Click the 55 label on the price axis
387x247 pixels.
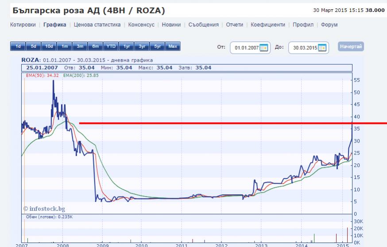(357, 80)
